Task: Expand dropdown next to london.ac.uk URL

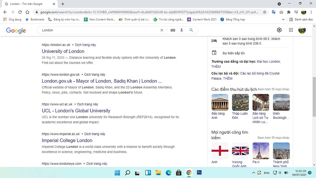Action: pyautogui.click(x=73, y=45)
